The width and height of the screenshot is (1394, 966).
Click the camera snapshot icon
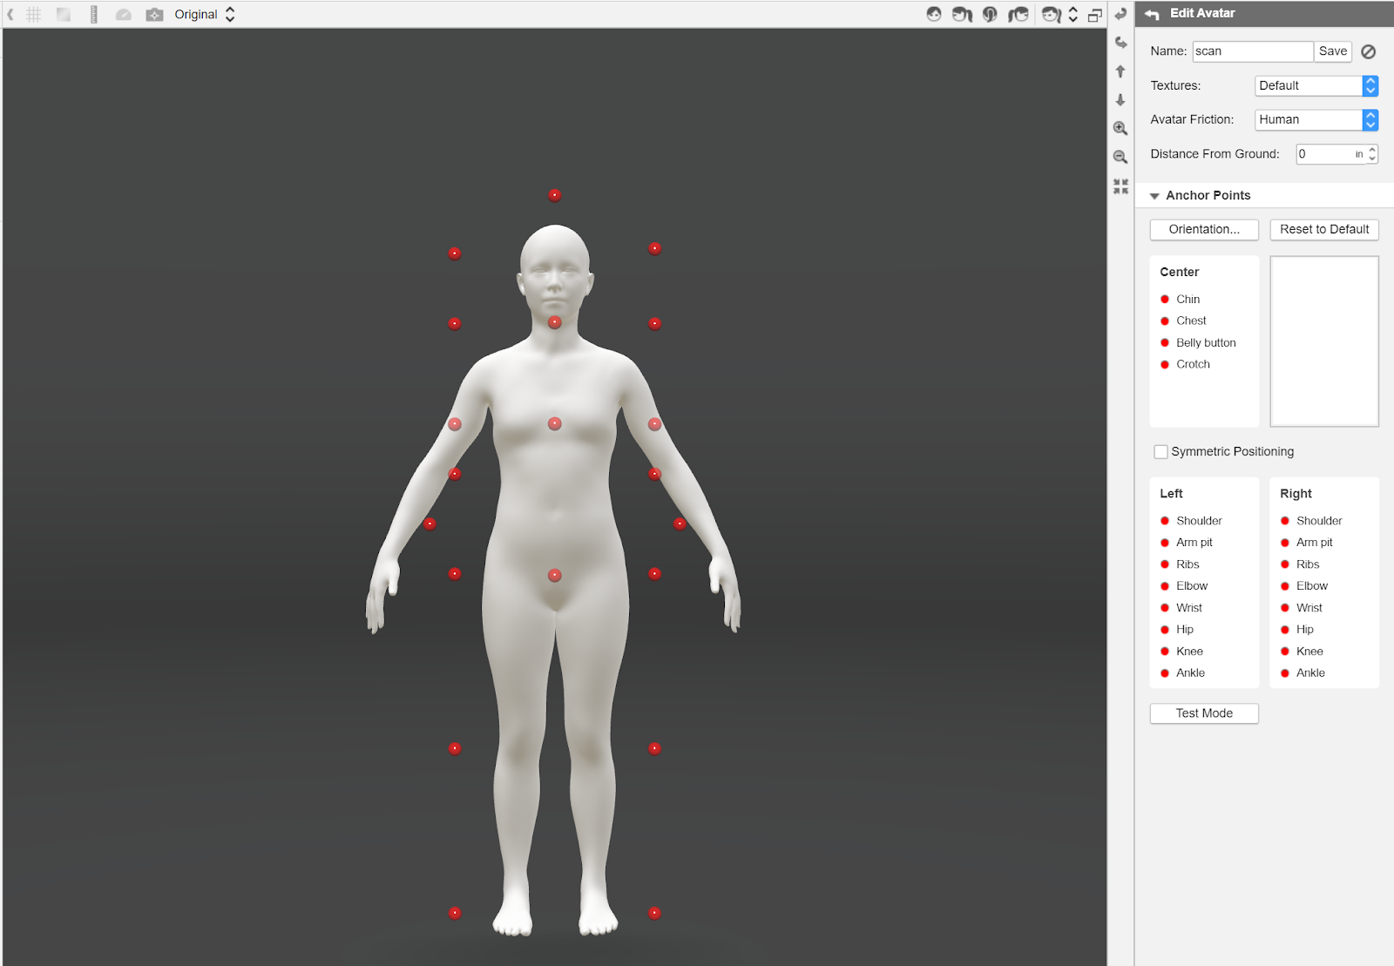pos(154,15)
